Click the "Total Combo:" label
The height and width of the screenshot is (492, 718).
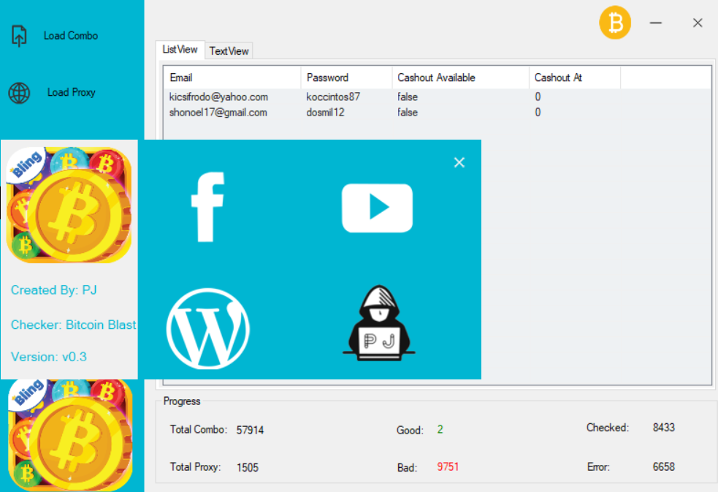coord(198,430)
